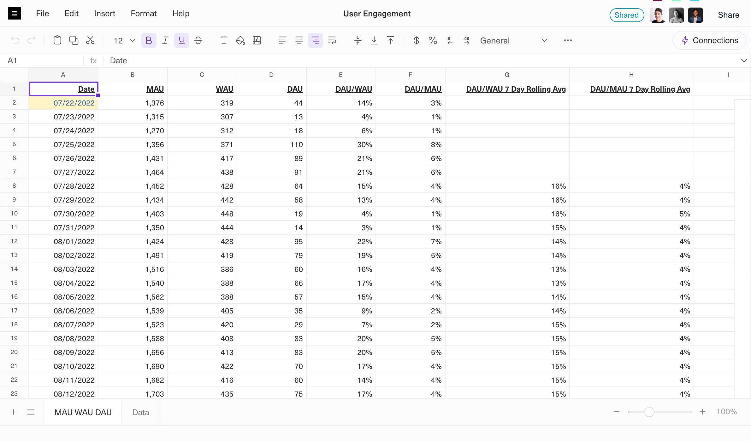The image size is (751, 441).
Task: Select cell containing date 07/25/2022
Action: pos(74,145)
